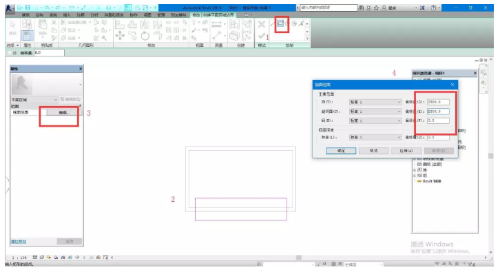Click the keyword search box in title bar
The width and height of the screenshot is (500, 270).
(329, 8)
